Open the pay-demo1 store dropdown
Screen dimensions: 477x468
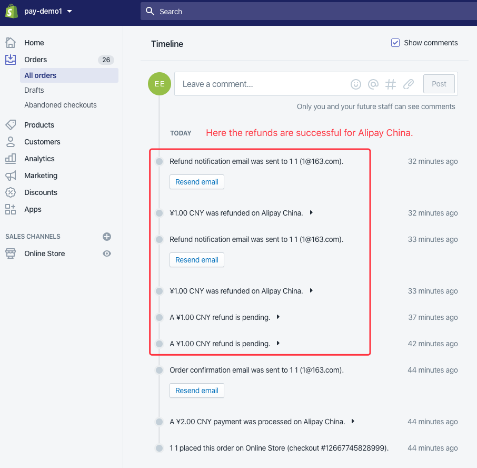point(48,11)
